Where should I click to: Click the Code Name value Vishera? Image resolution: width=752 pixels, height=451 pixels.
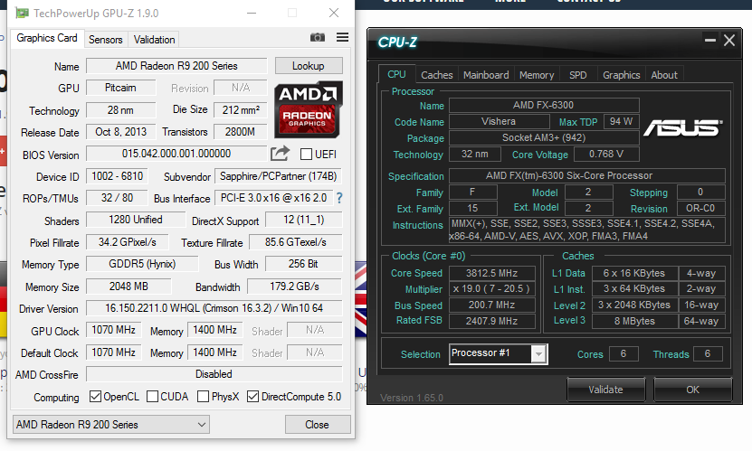499,121
